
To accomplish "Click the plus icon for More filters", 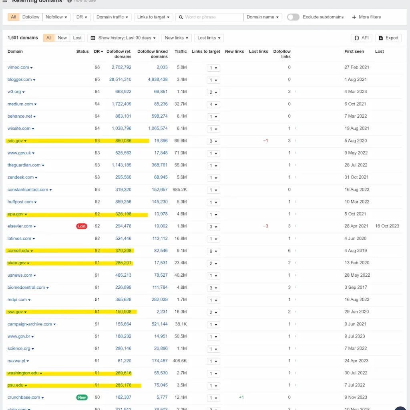I will coord(354,17).
